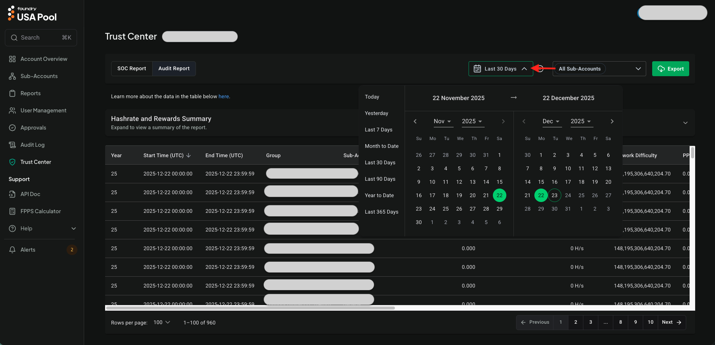Open the 'here' documentation link
This screenshot has width=715, height=345.
[224, 96]
